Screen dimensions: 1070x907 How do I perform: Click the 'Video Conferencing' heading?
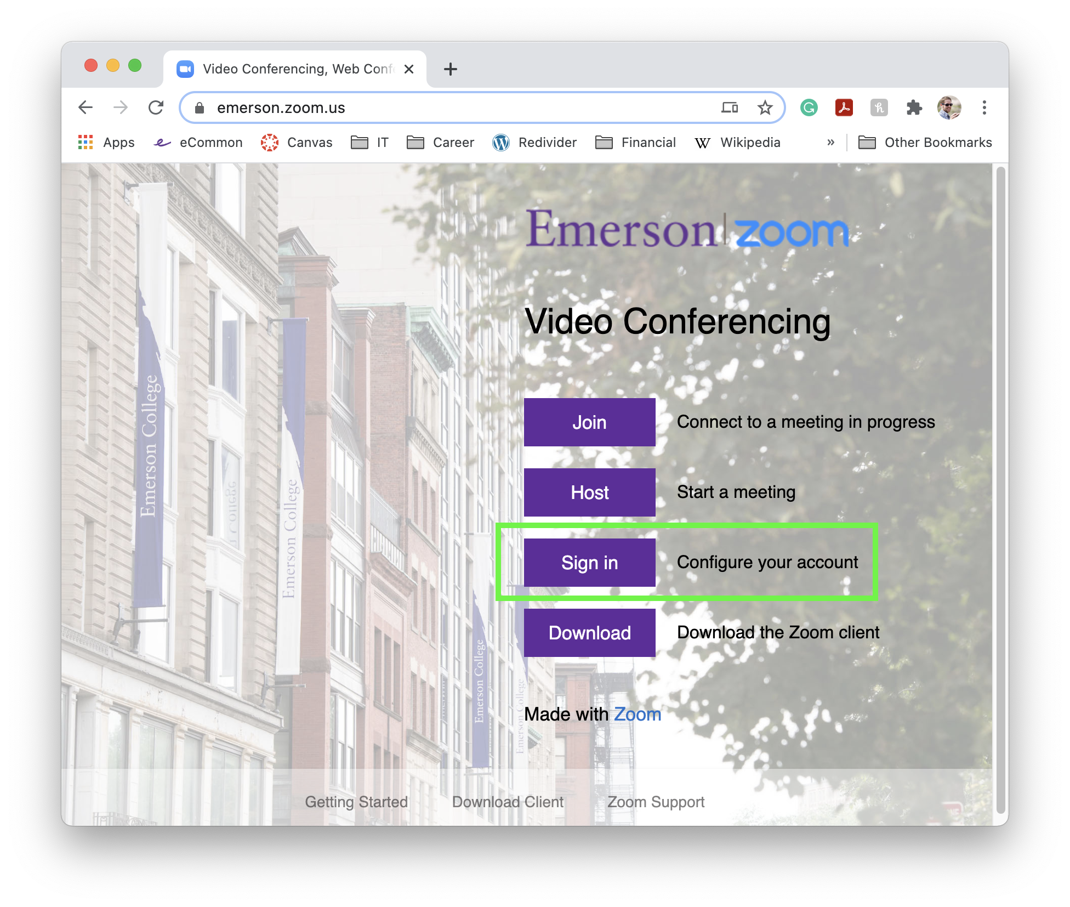678,321
